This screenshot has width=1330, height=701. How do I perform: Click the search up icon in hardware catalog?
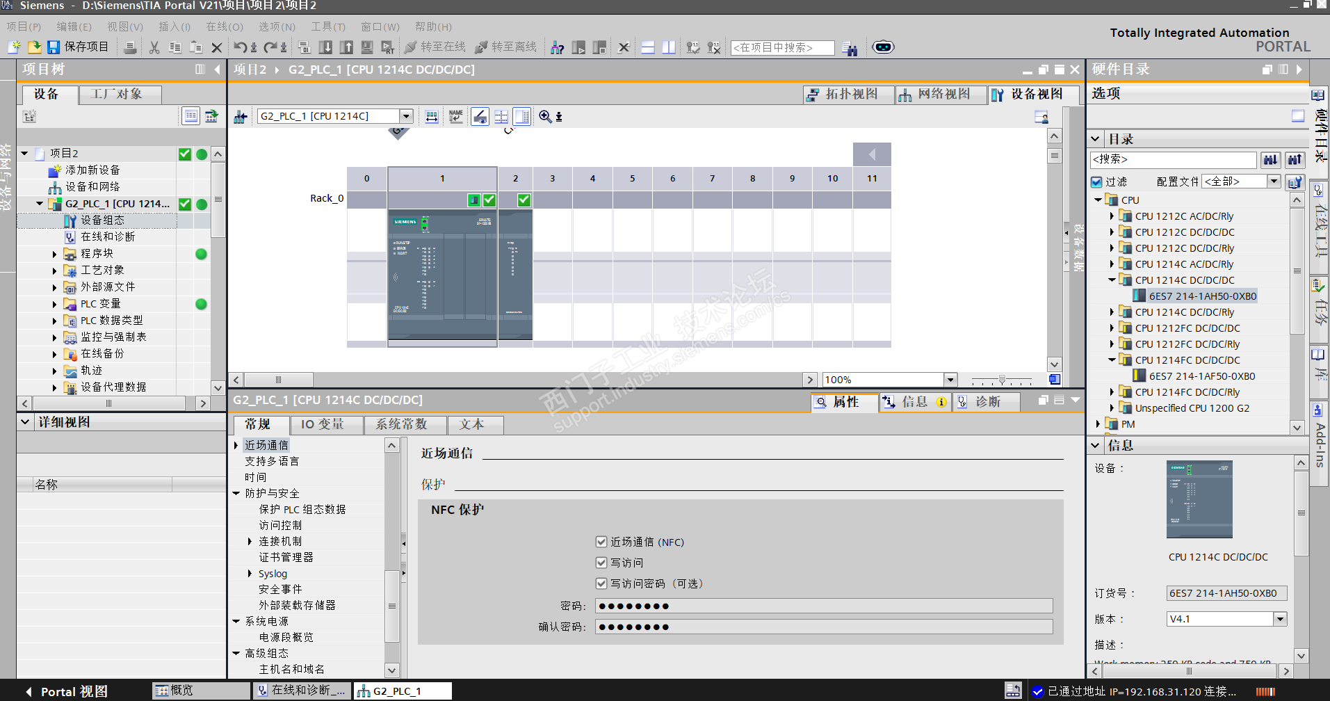point(1295,160)
